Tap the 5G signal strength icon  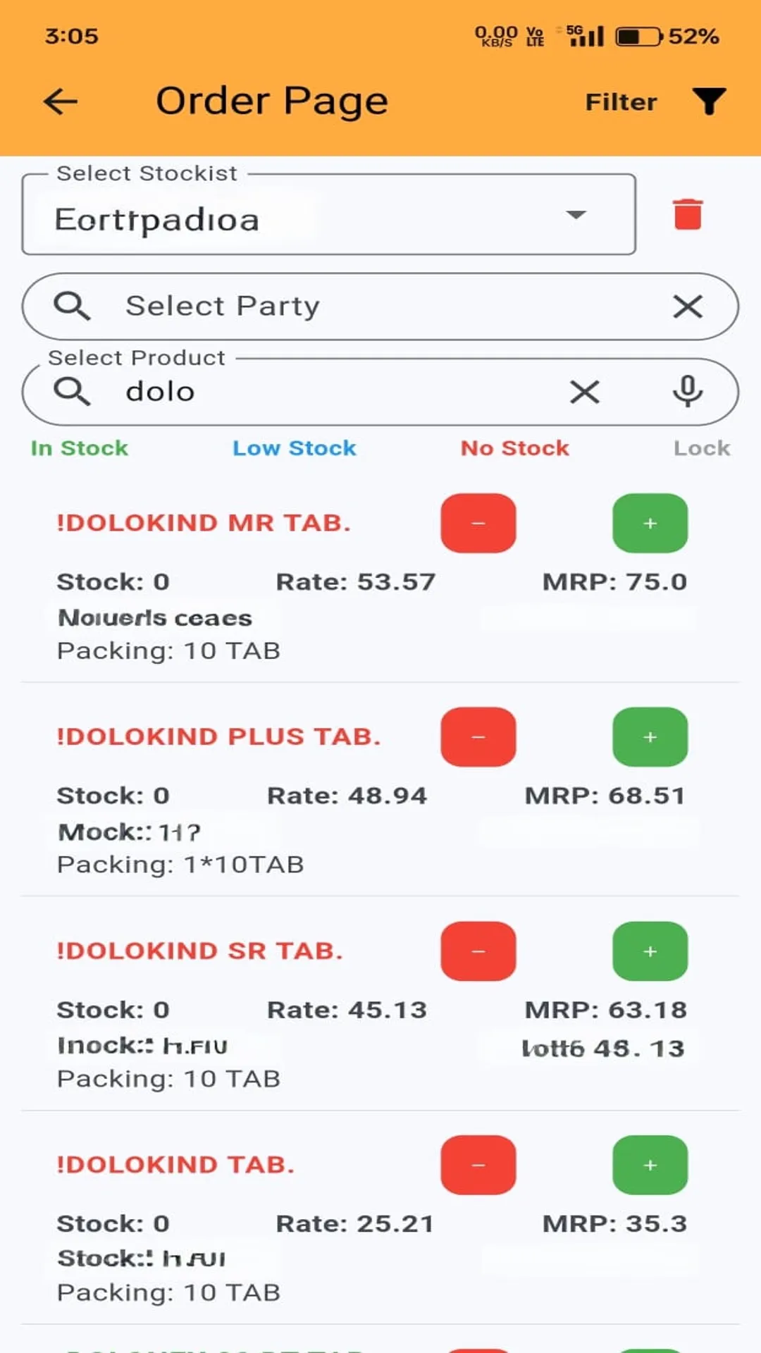point(585,36)
